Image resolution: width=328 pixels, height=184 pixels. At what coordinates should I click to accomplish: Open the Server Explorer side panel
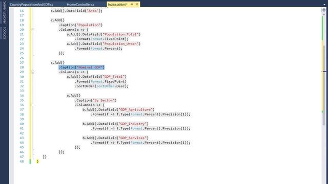pos(5,12)
